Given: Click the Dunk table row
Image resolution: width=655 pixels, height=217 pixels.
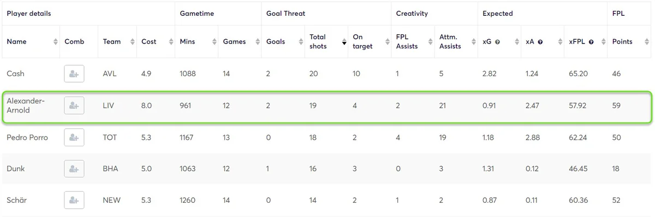Looking at the screenshot, I should [327, 169].
